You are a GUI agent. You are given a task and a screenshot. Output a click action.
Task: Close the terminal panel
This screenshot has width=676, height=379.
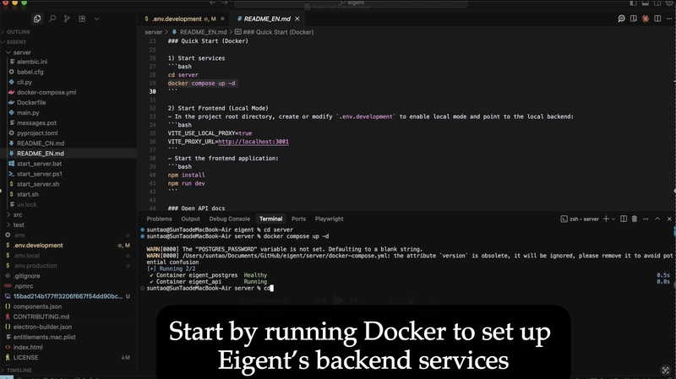[669, 219]
